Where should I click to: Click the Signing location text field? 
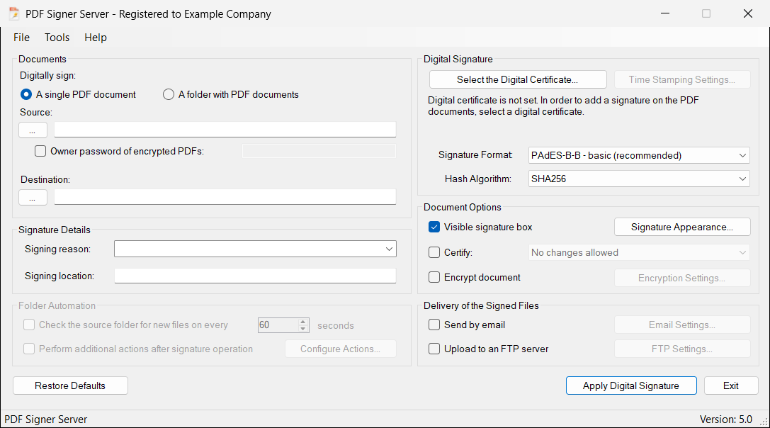[x=255, y=276]
